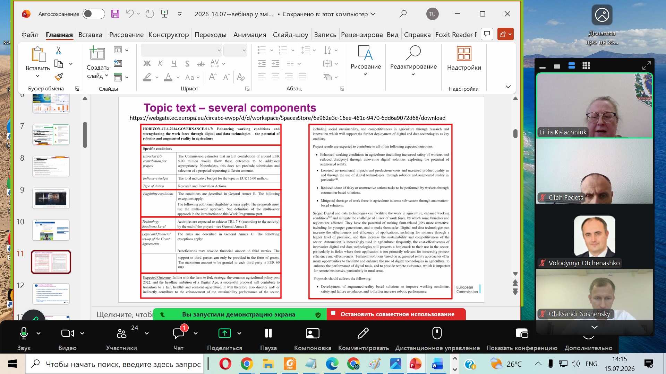Open the Файл menu
The width and height of the screenshot is (666, 374).
tap(29, 35)
